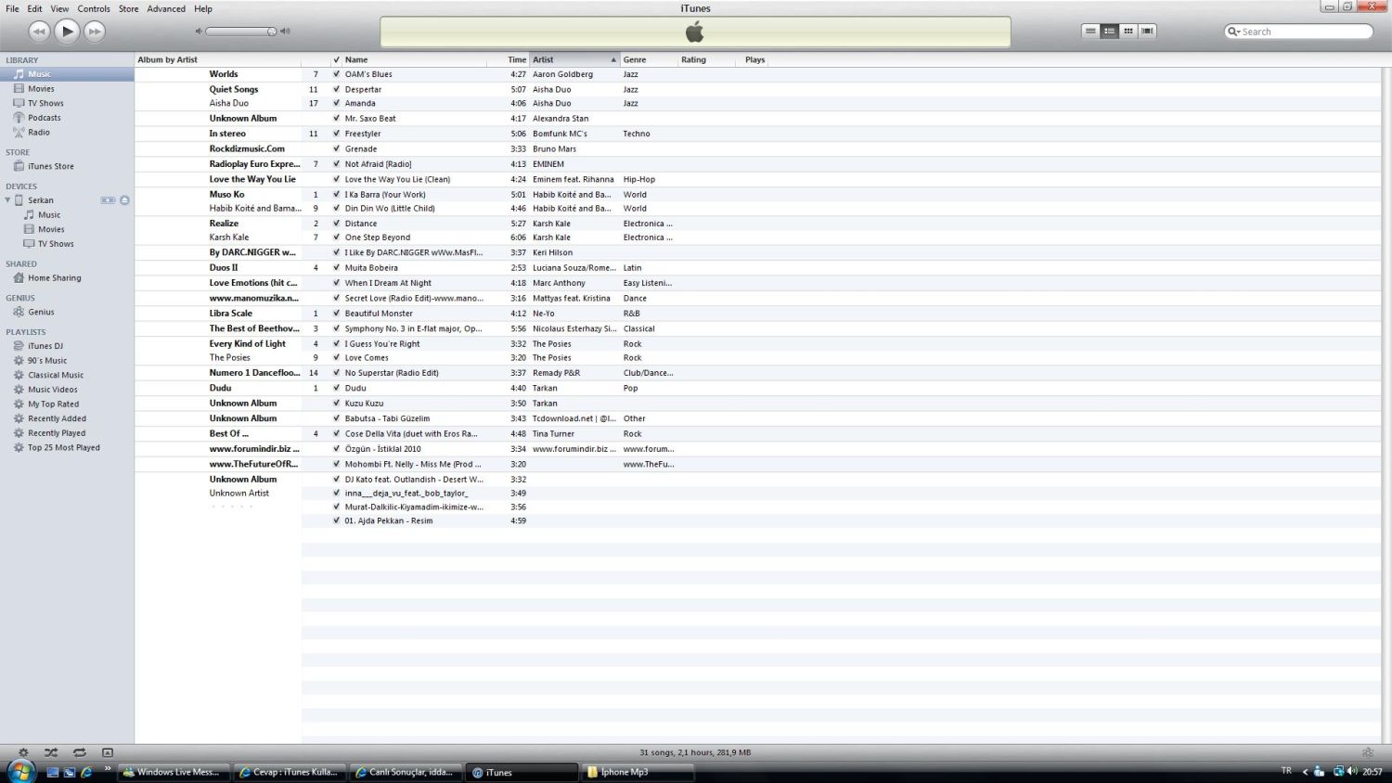
Task: Show or hide the artwork viewer
Action: click(x=107, y=752)
